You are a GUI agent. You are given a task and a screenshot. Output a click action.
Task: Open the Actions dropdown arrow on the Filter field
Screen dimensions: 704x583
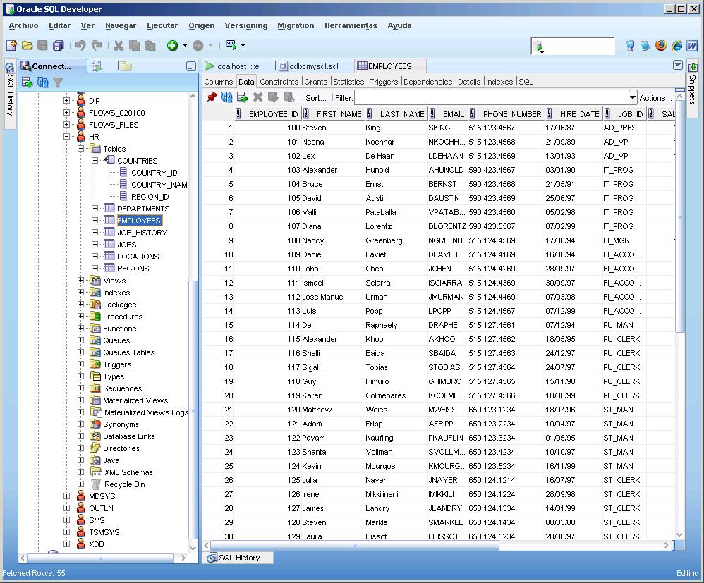click(x=633, y=97)
